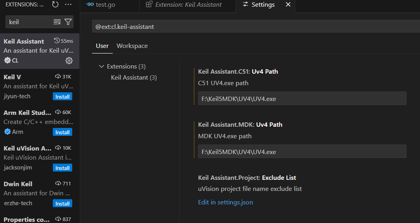Click the settings search bar @ext:cl.keil-assistant
420x223 pixels.
click(x=256, y=27)
